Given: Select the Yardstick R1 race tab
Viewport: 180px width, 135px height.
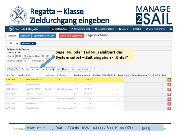Looking at the screenshot, I should (x=28, y=43).
